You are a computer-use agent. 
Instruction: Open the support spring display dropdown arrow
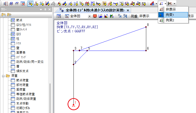point(175,4)
